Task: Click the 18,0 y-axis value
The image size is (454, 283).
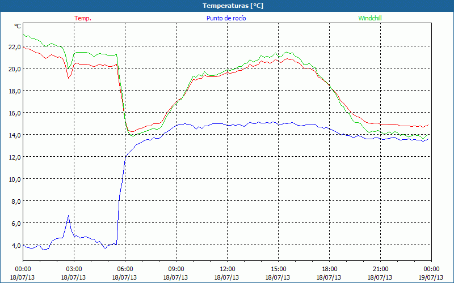Action: 15,91
